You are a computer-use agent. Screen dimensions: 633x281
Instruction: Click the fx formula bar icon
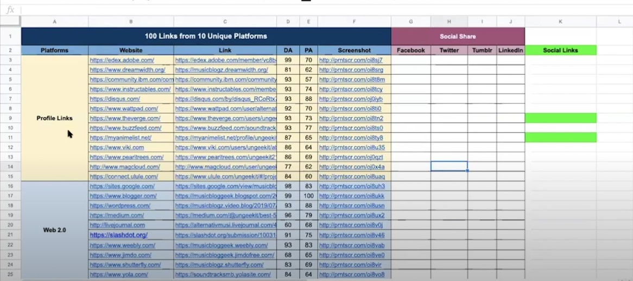10,10
